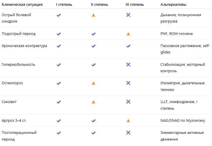The width and height of the screenshot is (212, 146).
Task: Click the NAG/SNAG по Муллигану cell
Action: 183,120
